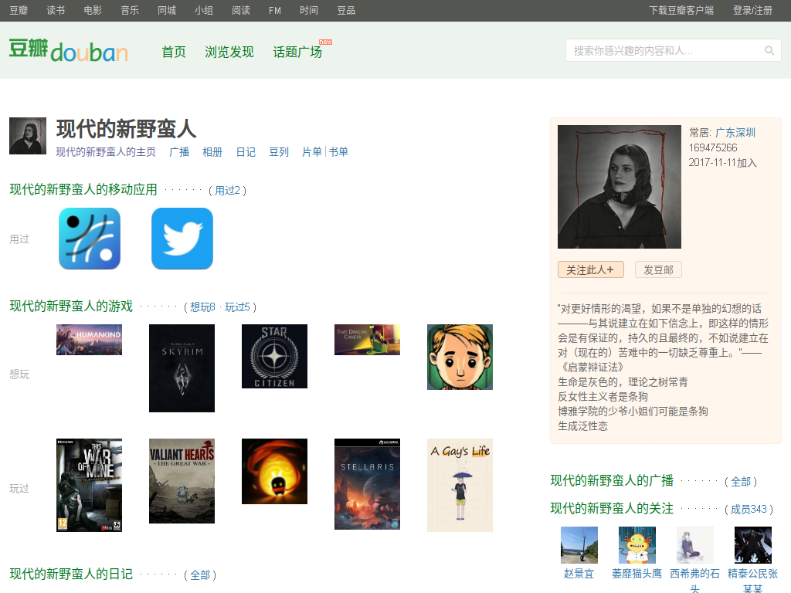
Task: Open Valiant Hearts game cover
Action: click(x=182, y=481)
